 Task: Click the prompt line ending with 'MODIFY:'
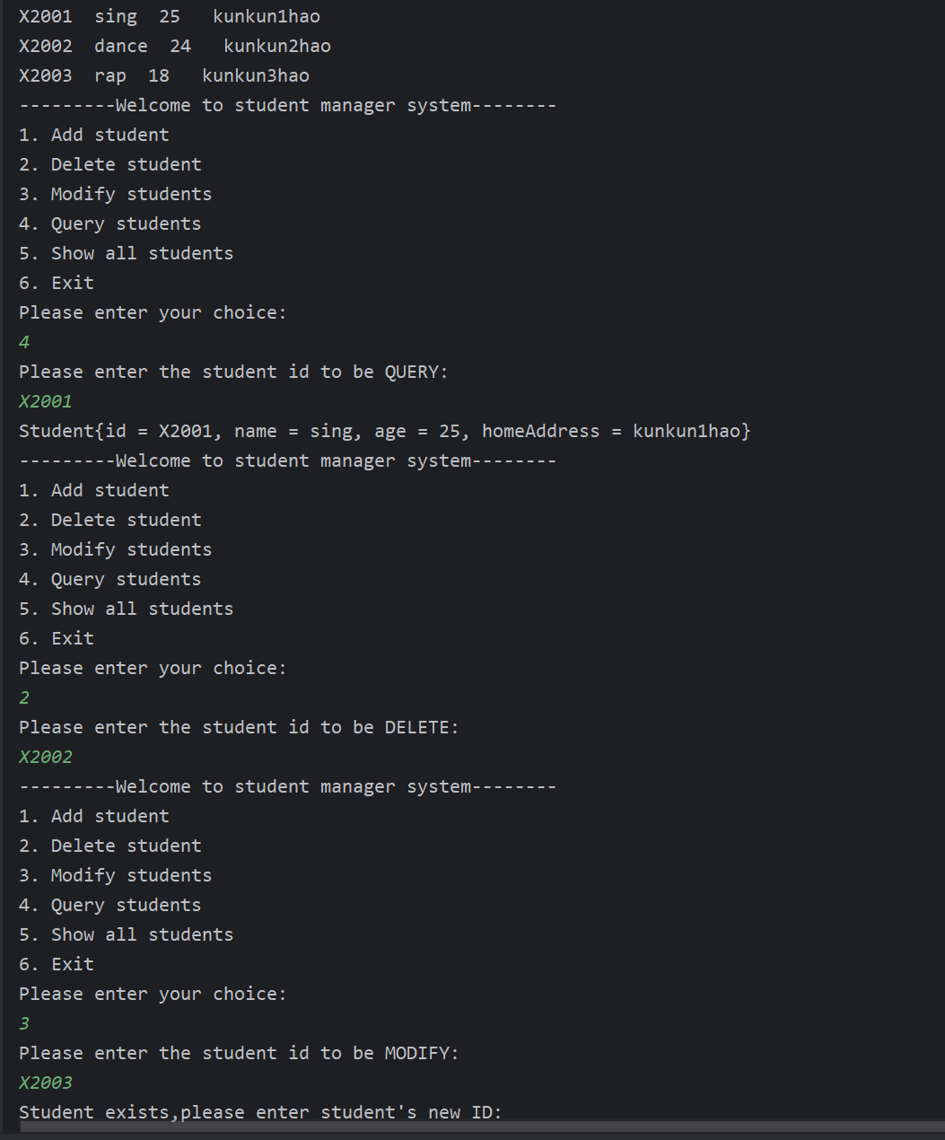(x=239, y=1053)
